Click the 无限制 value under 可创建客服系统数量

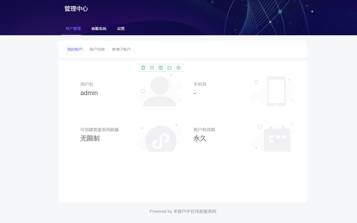pyautogui.click(x=90, y=138)
